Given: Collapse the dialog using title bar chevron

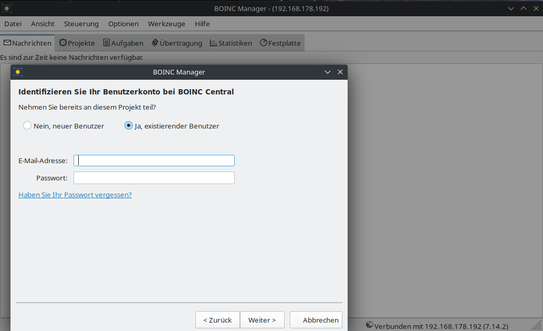Looking at the screenshot, I should point(328,72).
